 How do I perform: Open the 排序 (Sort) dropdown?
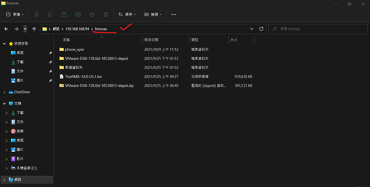(x=127, y=14)
